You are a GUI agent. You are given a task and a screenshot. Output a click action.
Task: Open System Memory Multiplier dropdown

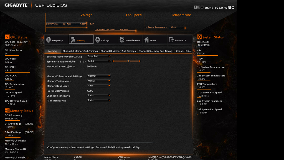[x=99, y=61]
